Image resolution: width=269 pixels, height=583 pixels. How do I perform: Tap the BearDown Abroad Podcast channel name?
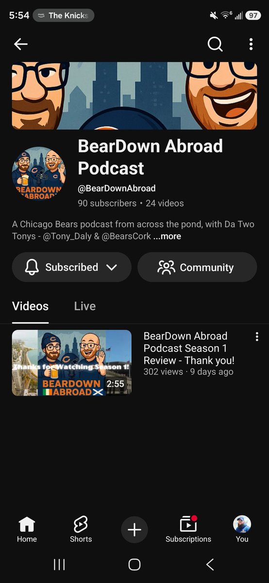tap(151, 157)
